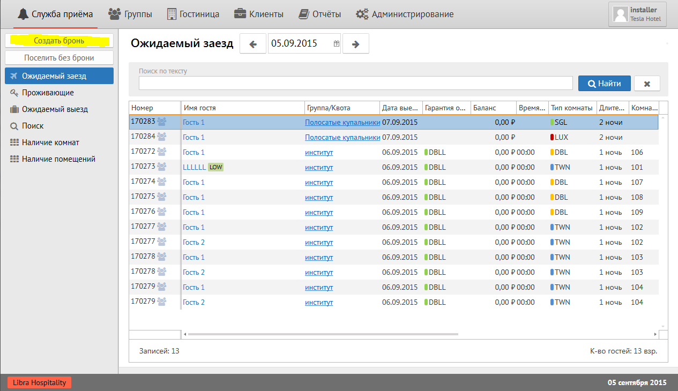Click group icon beside booking 170273
This screenshot has width=678, height=391.
pyautogui.click(x=161, y=167)
